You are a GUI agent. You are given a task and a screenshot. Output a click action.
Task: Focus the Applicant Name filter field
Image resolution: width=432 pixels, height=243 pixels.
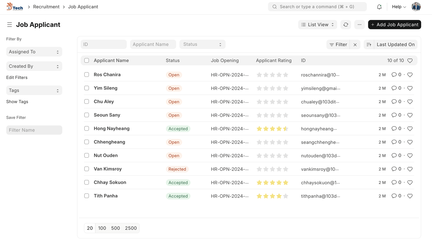153,44
